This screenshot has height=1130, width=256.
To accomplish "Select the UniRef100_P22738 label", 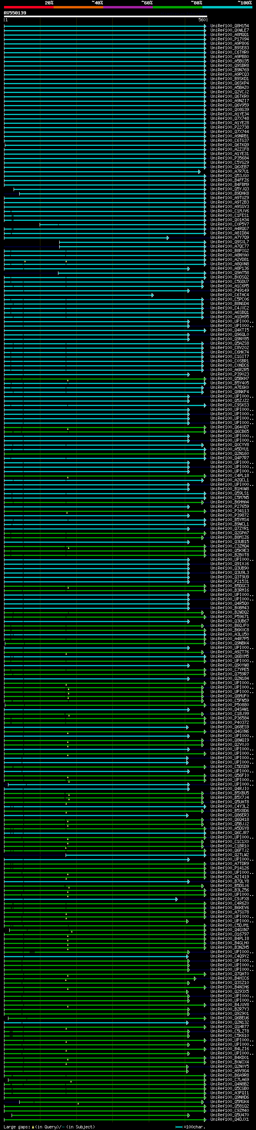I will (230, 127).
